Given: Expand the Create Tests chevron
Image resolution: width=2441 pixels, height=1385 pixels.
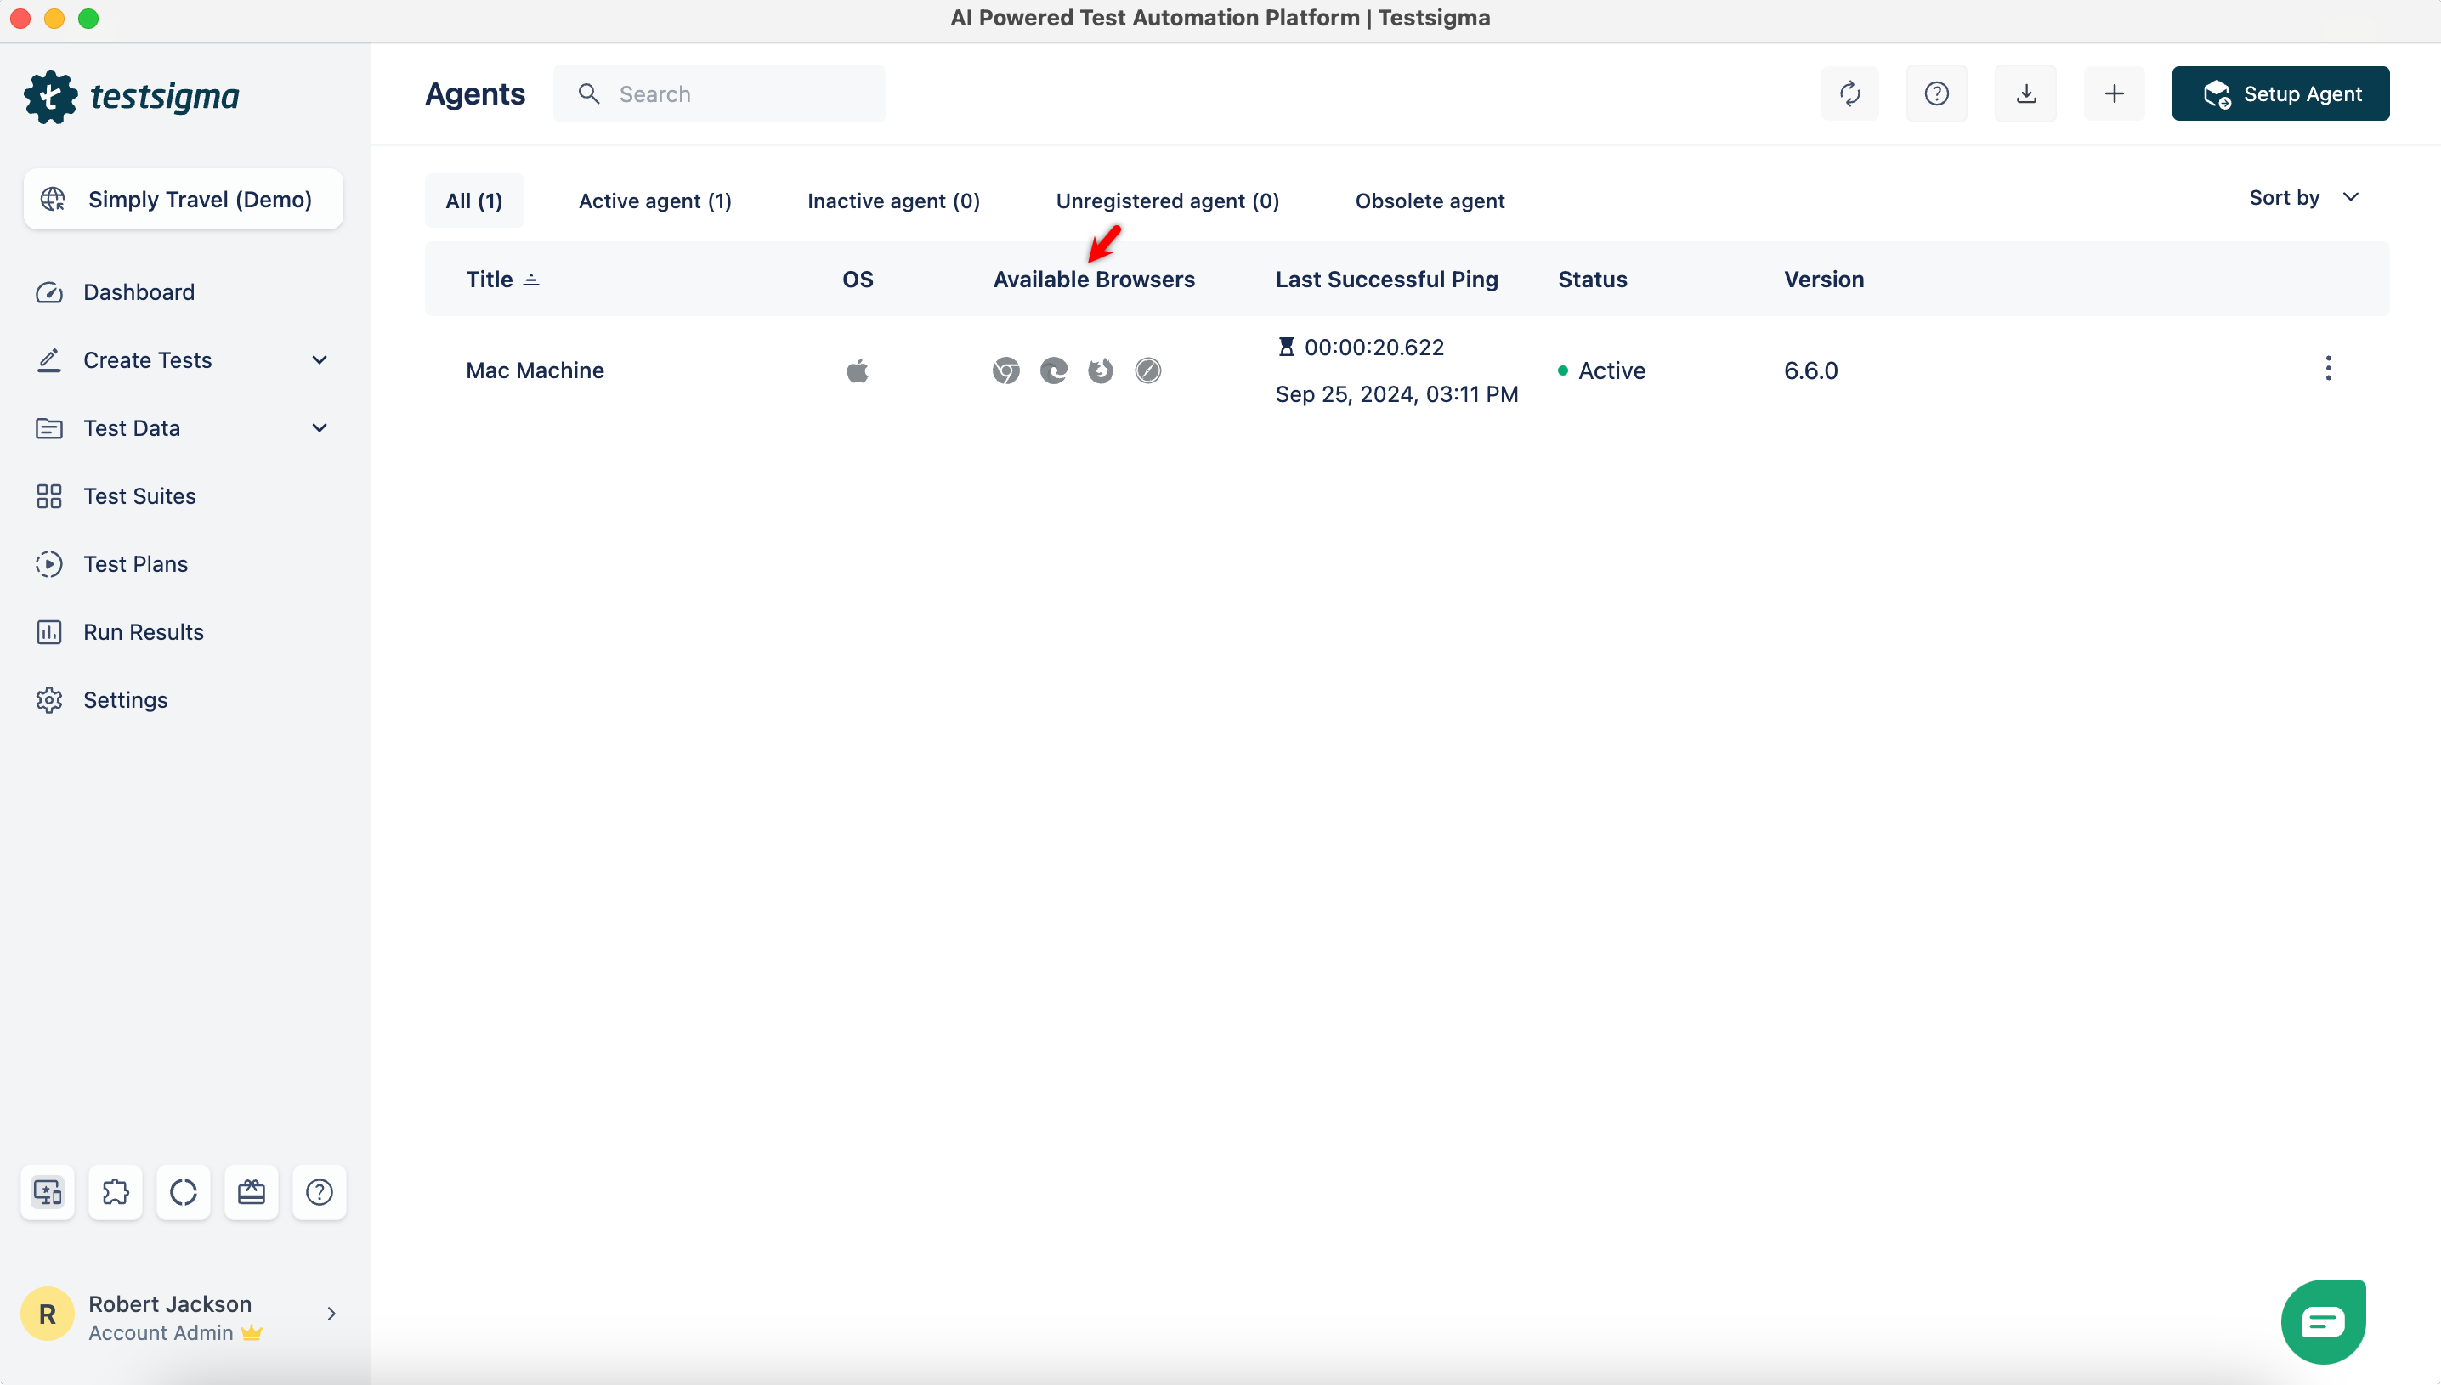Looking at the screenshot, I should 320,359.
